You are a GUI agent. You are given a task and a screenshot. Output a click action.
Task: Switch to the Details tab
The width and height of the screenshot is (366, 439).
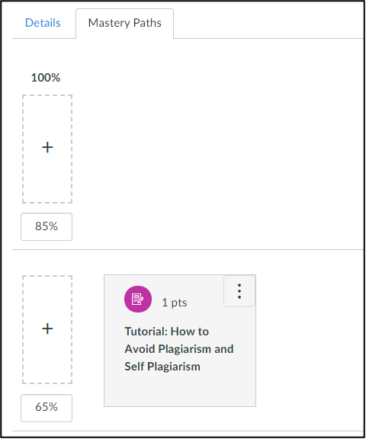pos(43,23)
